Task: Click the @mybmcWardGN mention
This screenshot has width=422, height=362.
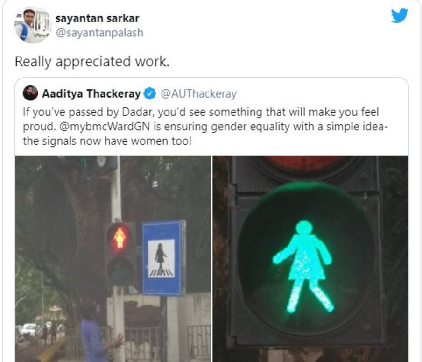Action: 105,126
